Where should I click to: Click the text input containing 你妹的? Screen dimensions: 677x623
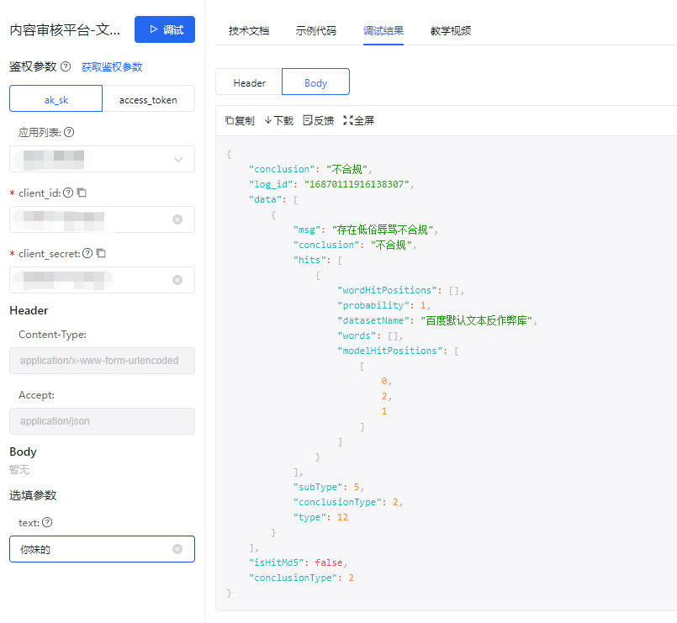click(102, 549)
